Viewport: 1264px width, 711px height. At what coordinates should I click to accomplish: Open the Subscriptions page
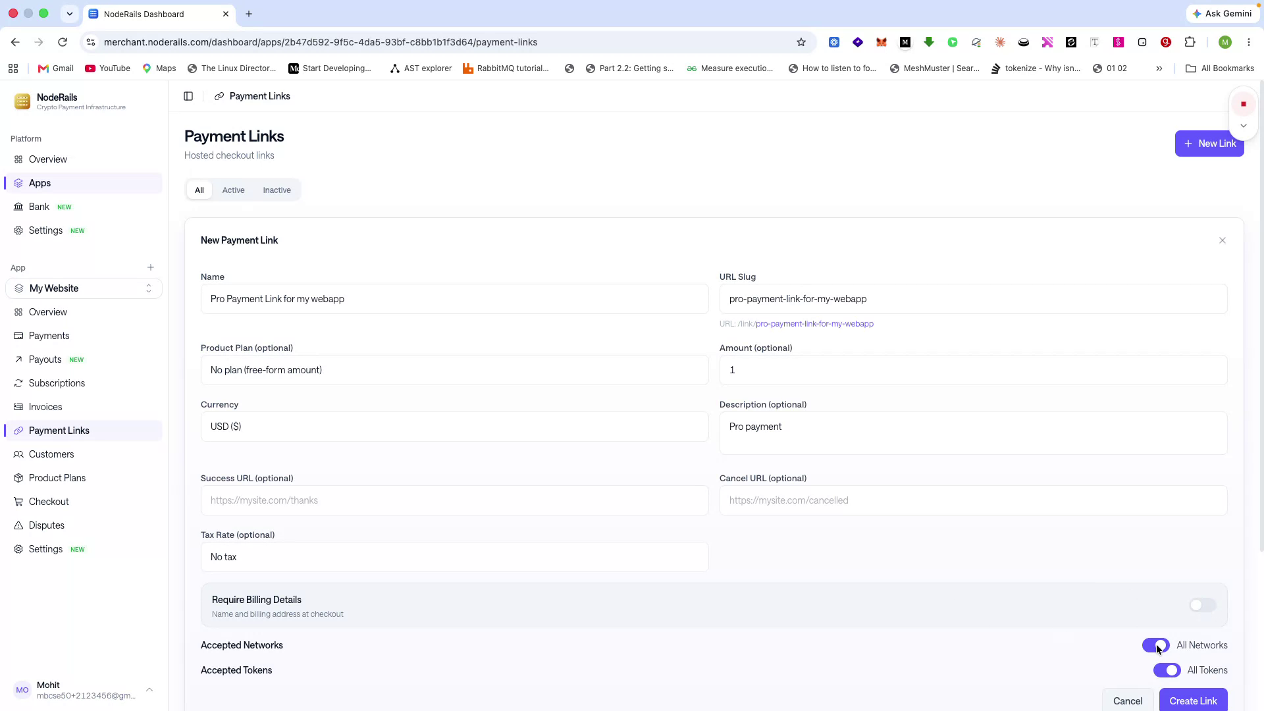click(x=84, y=383)
